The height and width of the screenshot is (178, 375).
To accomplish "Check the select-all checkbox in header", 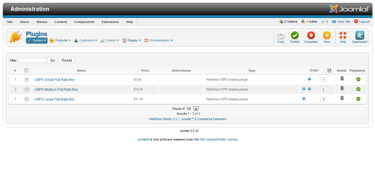I will coord(26,70).
